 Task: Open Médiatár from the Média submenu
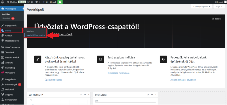30,31
